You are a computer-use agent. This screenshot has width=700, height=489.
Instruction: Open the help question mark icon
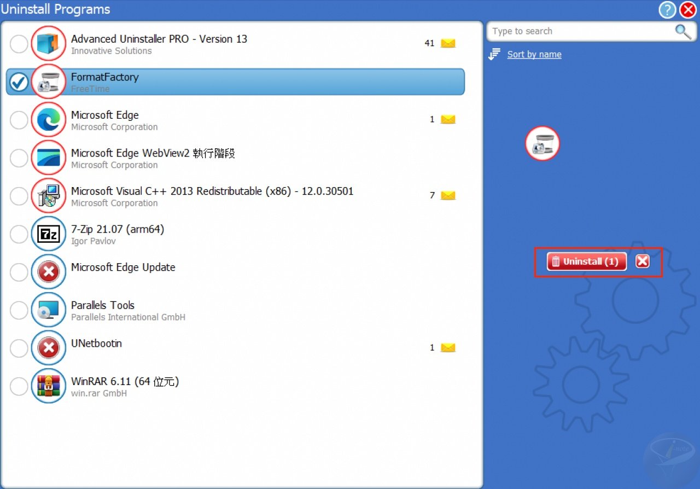click(x=667, y=10)
